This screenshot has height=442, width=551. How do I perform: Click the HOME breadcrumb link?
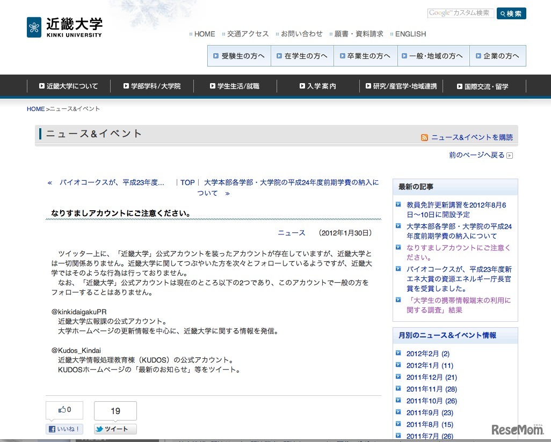click(x=36, y=109)
